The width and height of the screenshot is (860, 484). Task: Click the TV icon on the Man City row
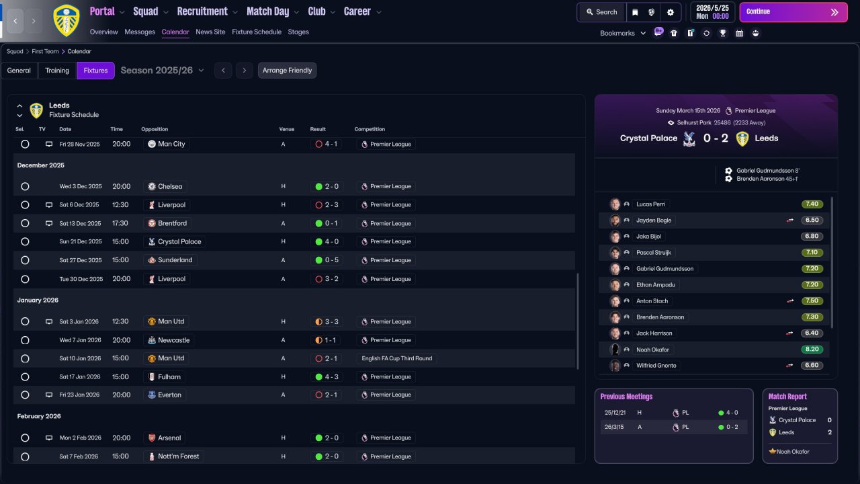[49, 144]
